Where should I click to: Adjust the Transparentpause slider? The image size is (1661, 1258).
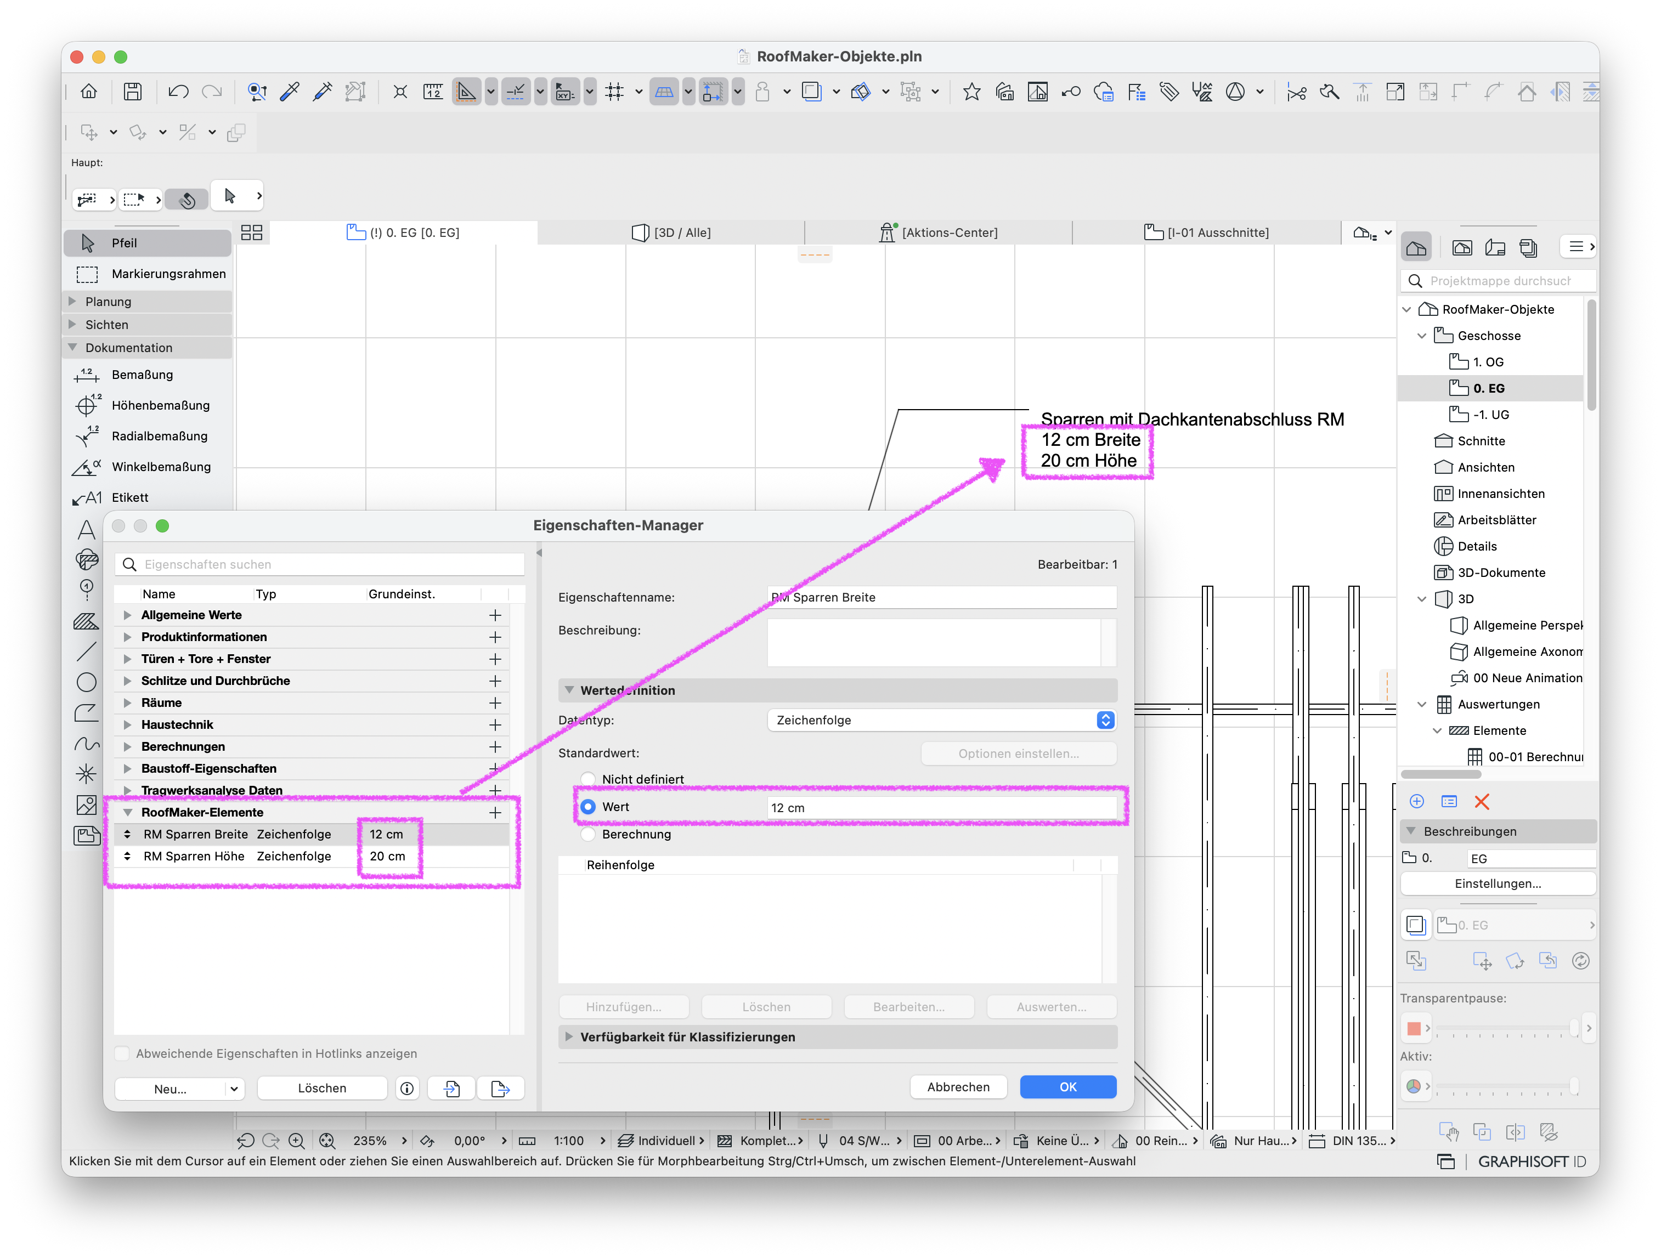pyautogui.click(x=1505, y=1028)
